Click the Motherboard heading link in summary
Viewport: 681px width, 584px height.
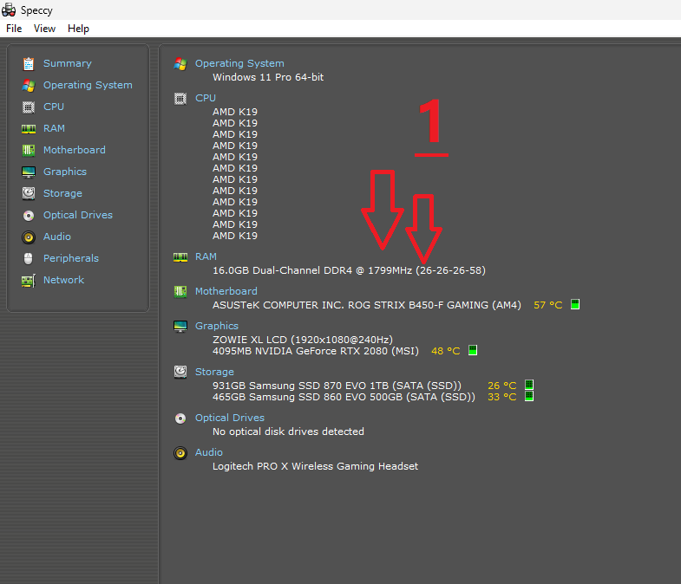pyautogui.click(x=226, y=291)
